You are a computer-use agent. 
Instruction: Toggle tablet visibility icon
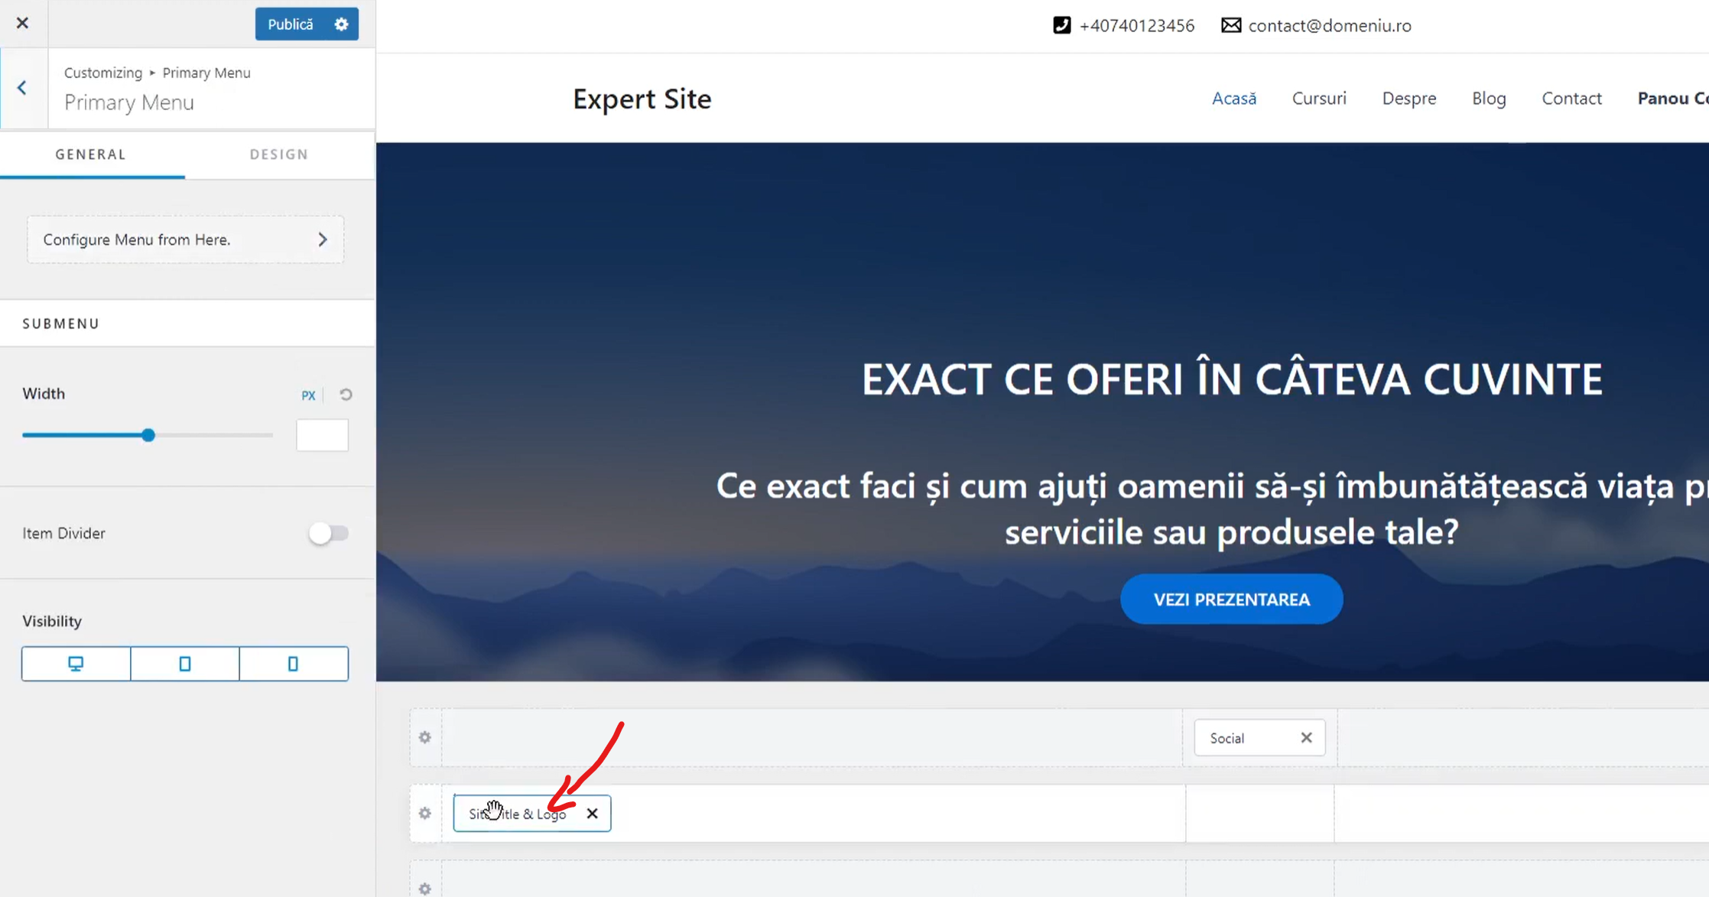pos(184,664)
